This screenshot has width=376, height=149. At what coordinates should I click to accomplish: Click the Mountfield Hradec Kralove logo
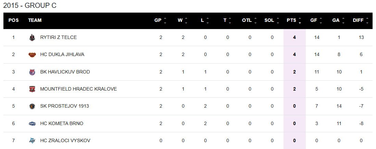coord(32,89)
